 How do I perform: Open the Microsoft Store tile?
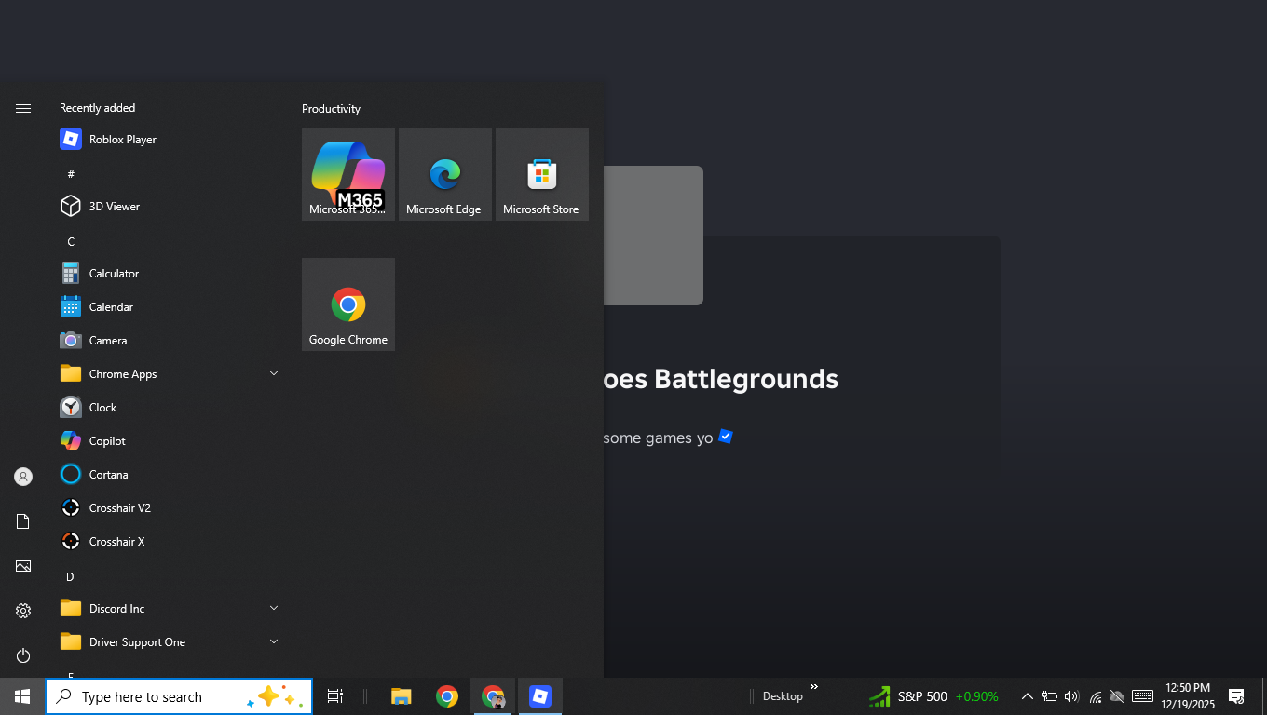(x=542, y=174)
